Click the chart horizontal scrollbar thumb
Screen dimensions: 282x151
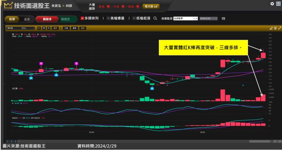[260, 142]
